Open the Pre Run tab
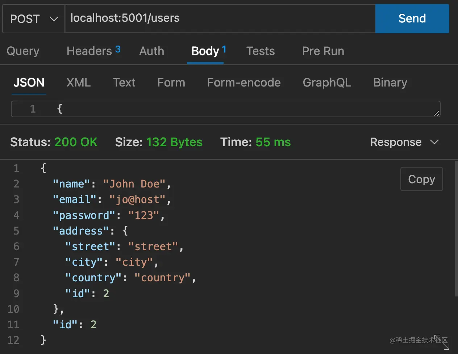 [x=323, y=51]
